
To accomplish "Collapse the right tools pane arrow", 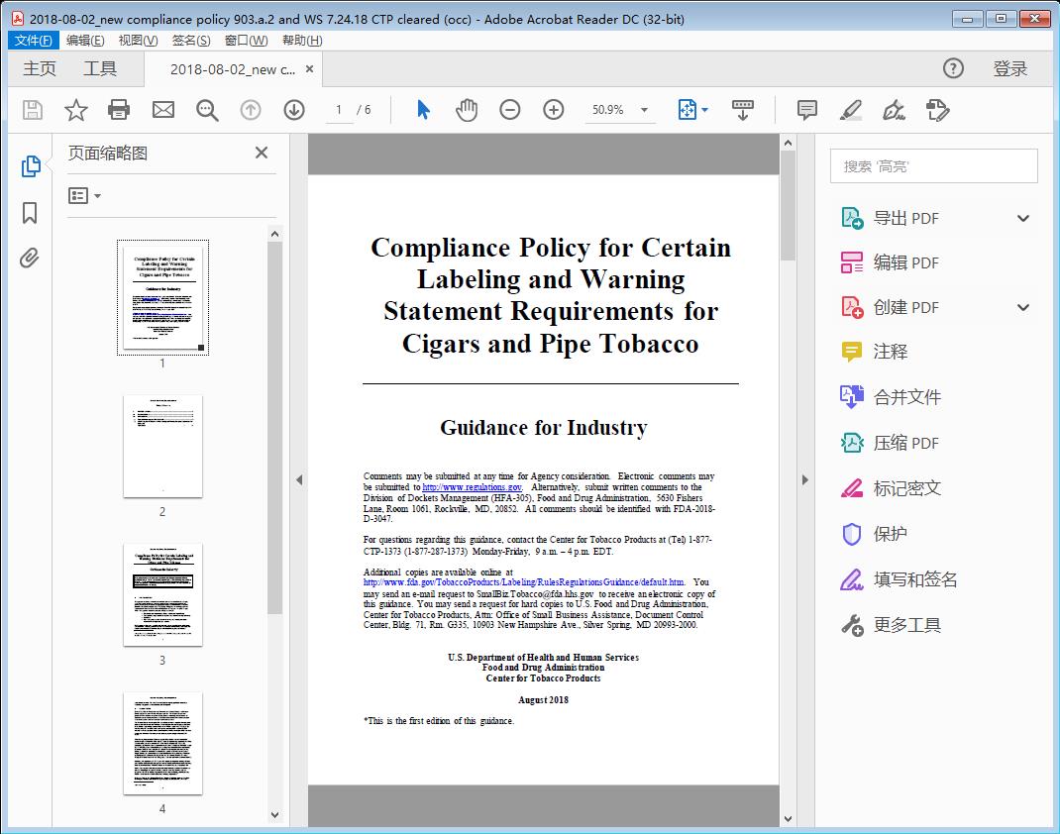I will pos(804,480).
